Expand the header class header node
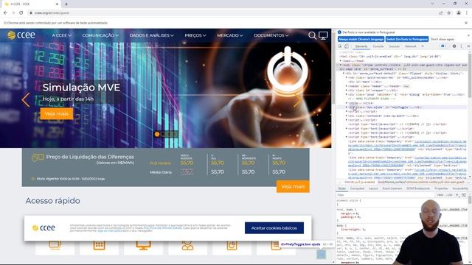The image size is (472, 265). point(347,86)
